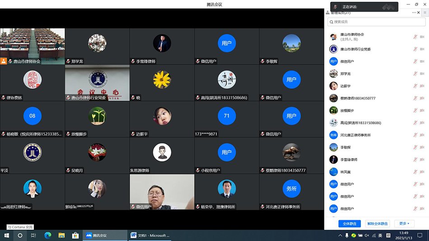This screenshot has height=241, width=429.
Task: Click 解除全体静音 to unmute all
Action: (x=377, y=223)
